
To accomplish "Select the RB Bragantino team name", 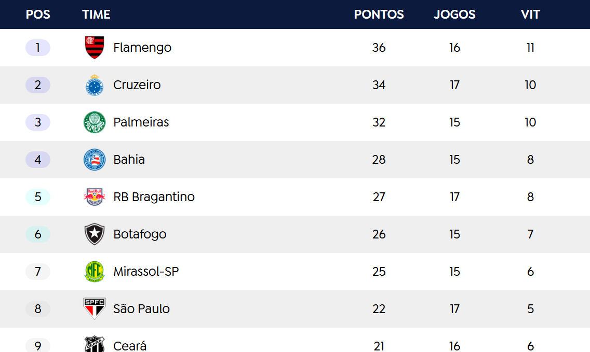I will click(154, 197).
